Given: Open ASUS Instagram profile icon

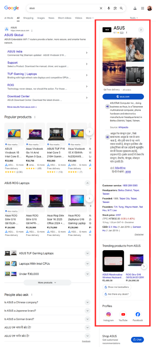Looking at the screenshot, I should click(x=109, y=314).
